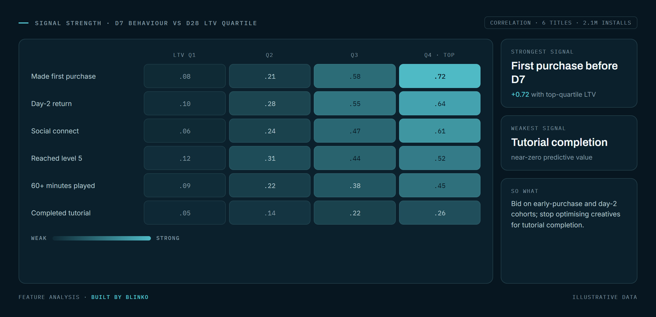The width and height of the screenshot is (656, 317).
Task: Click the .28 Day-2 return cell
Action: coord(270,103)
